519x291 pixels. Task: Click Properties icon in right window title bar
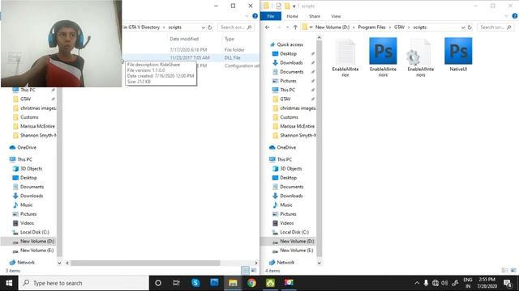pos(278,6)
